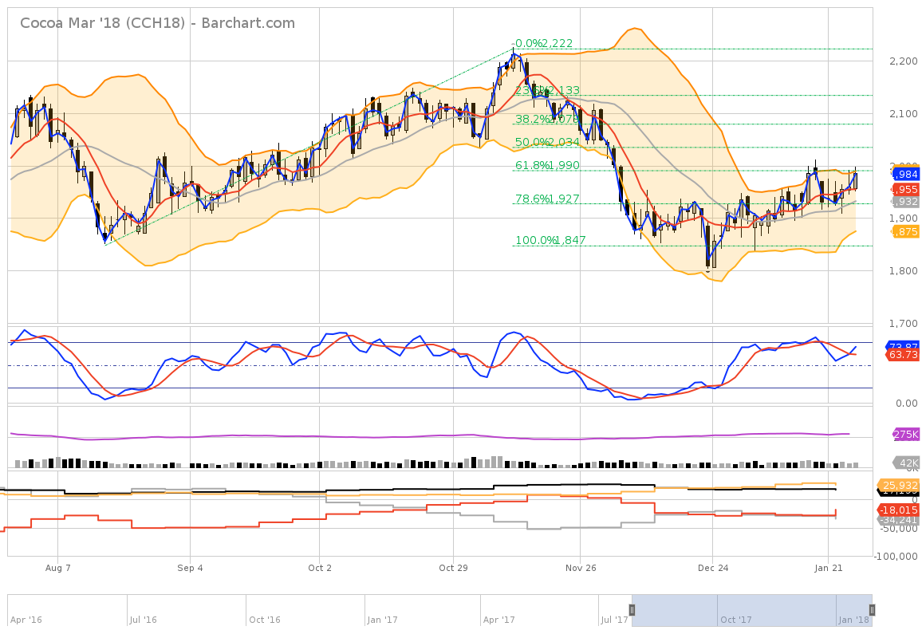Viewport: 922px width, 638px height.
Task: Select the 50.0% 2,034 Fibonacci label
Action: (x=547, y=142)
